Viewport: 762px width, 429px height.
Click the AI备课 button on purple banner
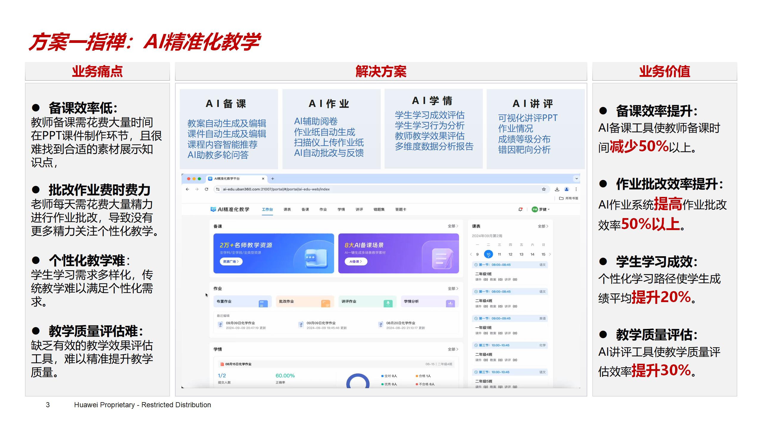356,261
